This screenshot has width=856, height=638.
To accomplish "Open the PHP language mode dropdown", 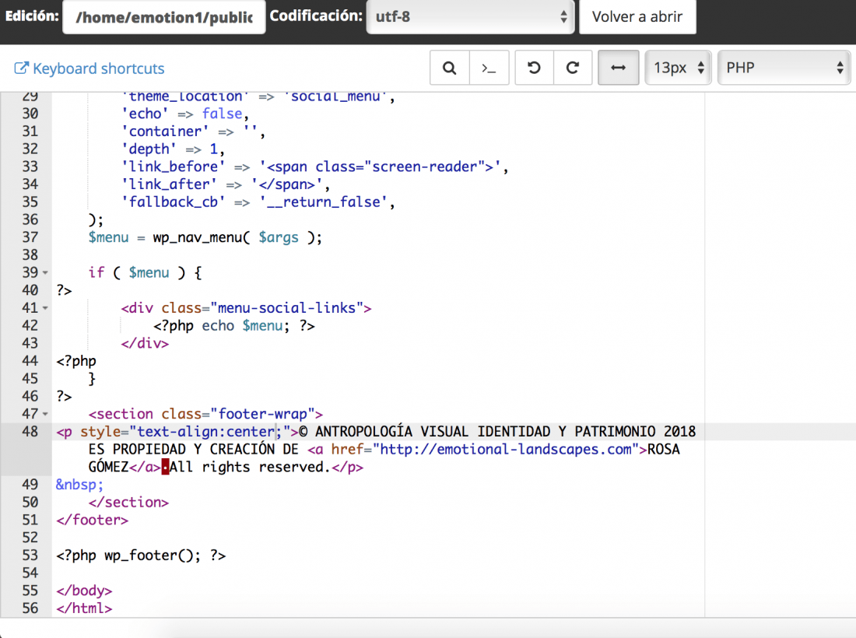I will pyautogui.click(x=784, y=68).
